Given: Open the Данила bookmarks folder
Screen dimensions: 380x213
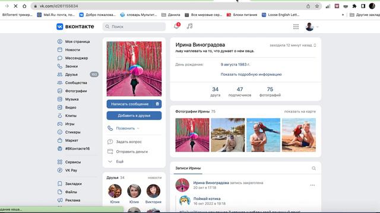Looking at the screenshot, I should (x=171, y=15).
